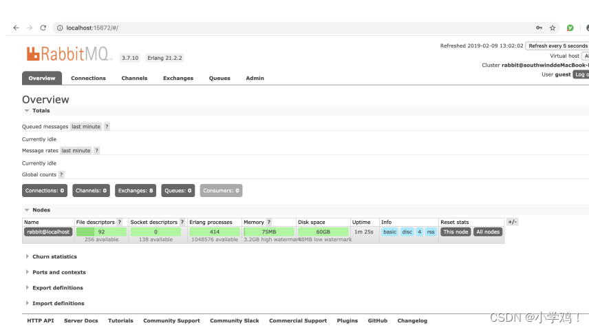Click the Queues: 0 count button

click(178, 190)
